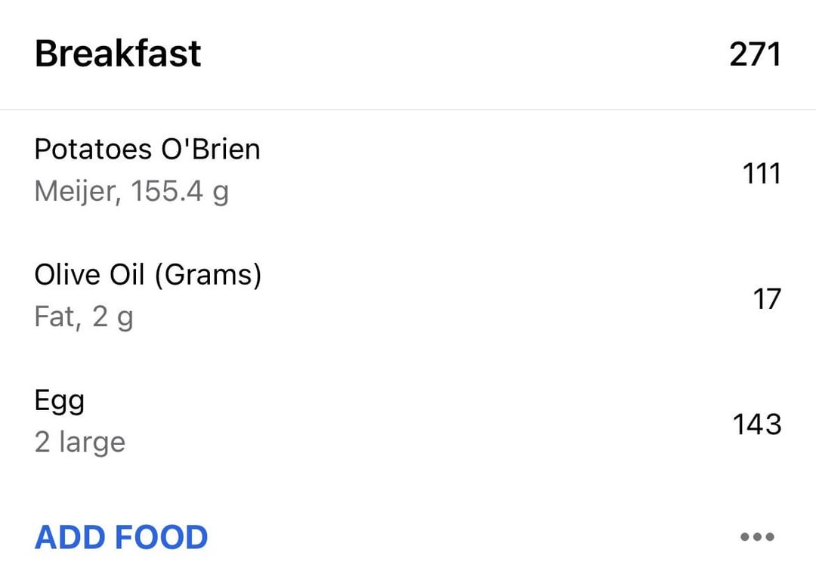Open the Potatoes O'Brien food entry
Viewport: 816px width, 571px height.
tap(408, 172)
